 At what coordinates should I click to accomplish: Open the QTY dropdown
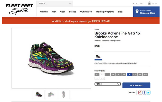click(x=108, y=84)
